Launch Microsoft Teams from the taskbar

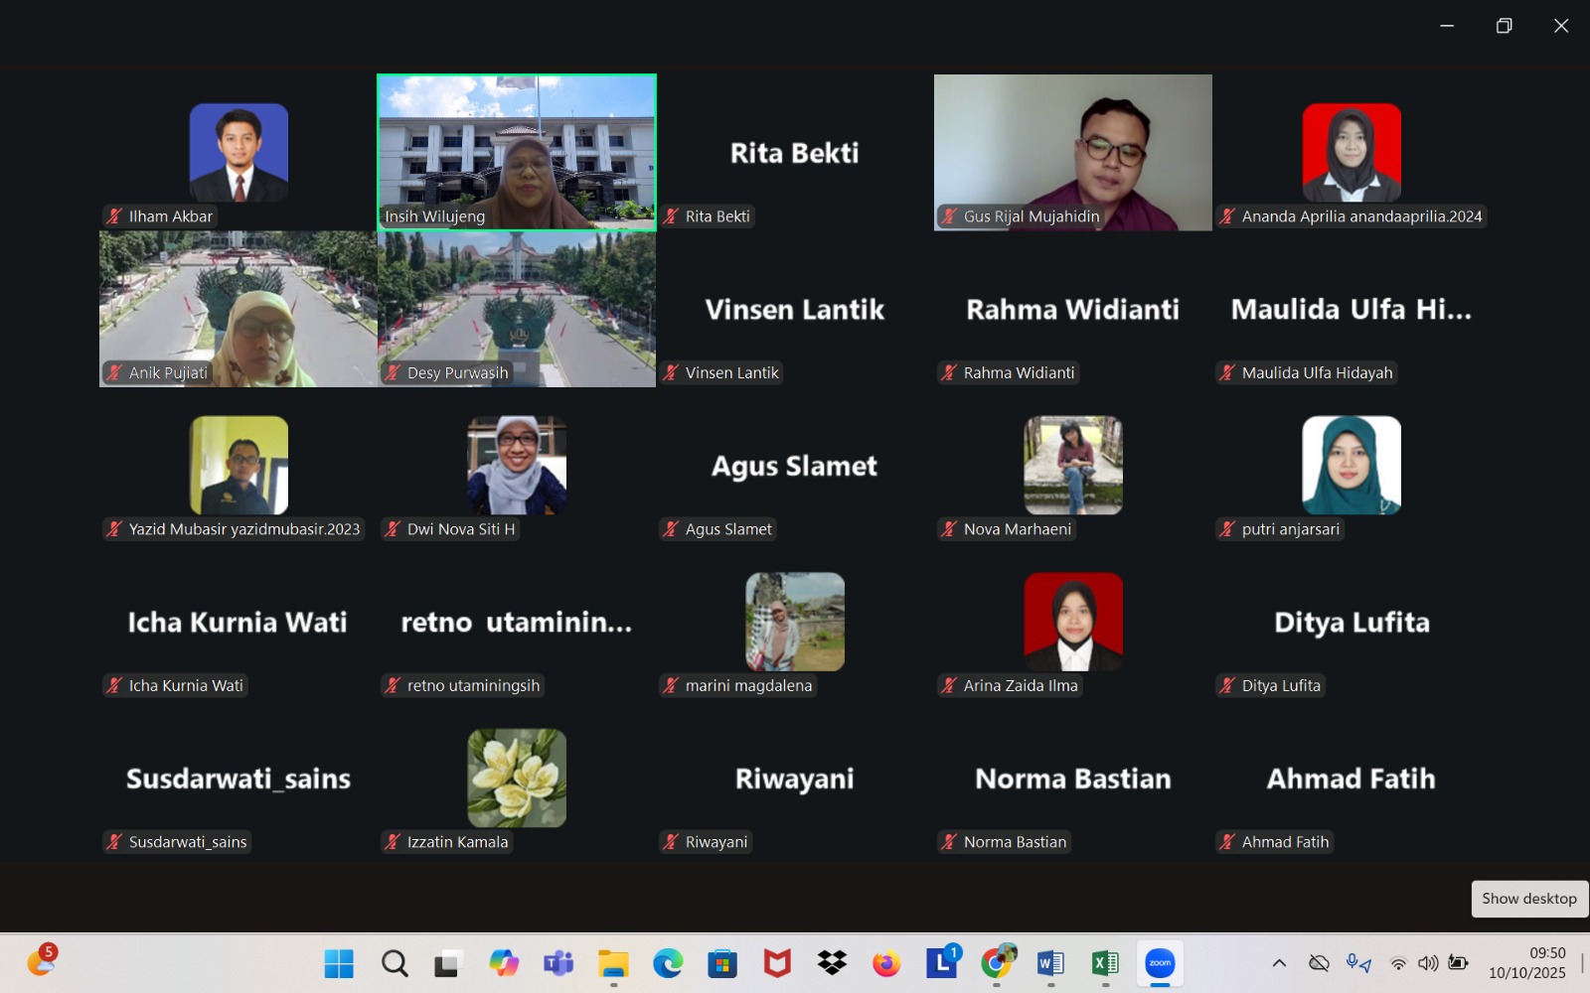[x=558, y=963]
